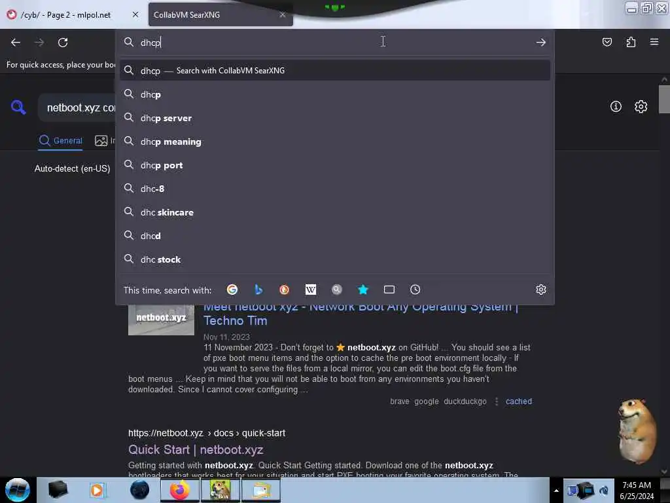
Task: Open the dark globe taskbar icon
Action: 140,490
